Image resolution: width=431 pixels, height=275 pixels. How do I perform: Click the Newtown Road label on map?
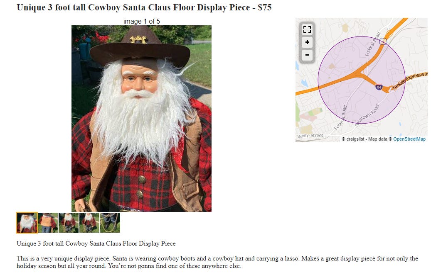point(367,115)
